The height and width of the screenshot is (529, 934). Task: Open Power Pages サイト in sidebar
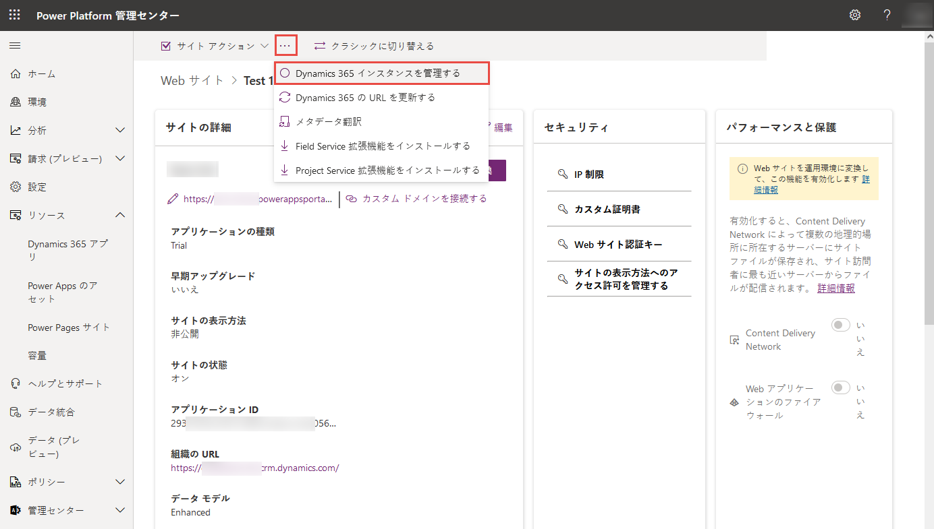(69, 328)
